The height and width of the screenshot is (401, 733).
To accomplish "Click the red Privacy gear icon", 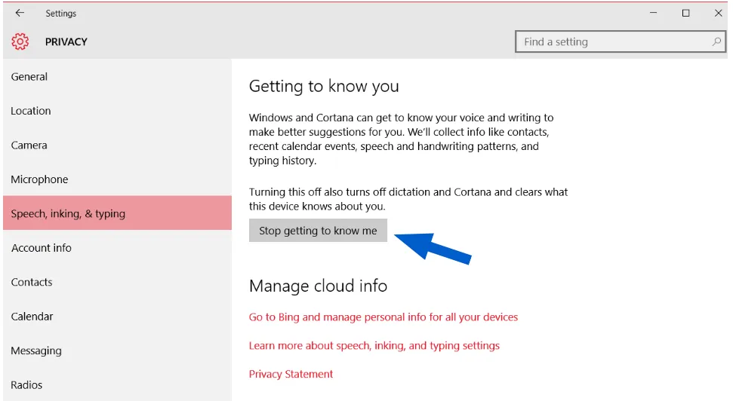I will pos(20,41).
